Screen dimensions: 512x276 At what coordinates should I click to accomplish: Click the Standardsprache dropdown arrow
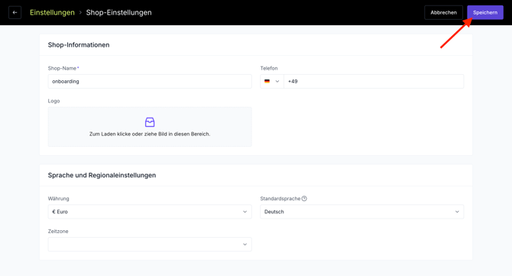tap(457, 212)
